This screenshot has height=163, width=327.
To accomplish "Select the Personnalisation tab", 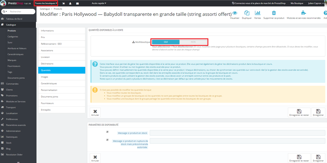I will click(x=62, y=90).
